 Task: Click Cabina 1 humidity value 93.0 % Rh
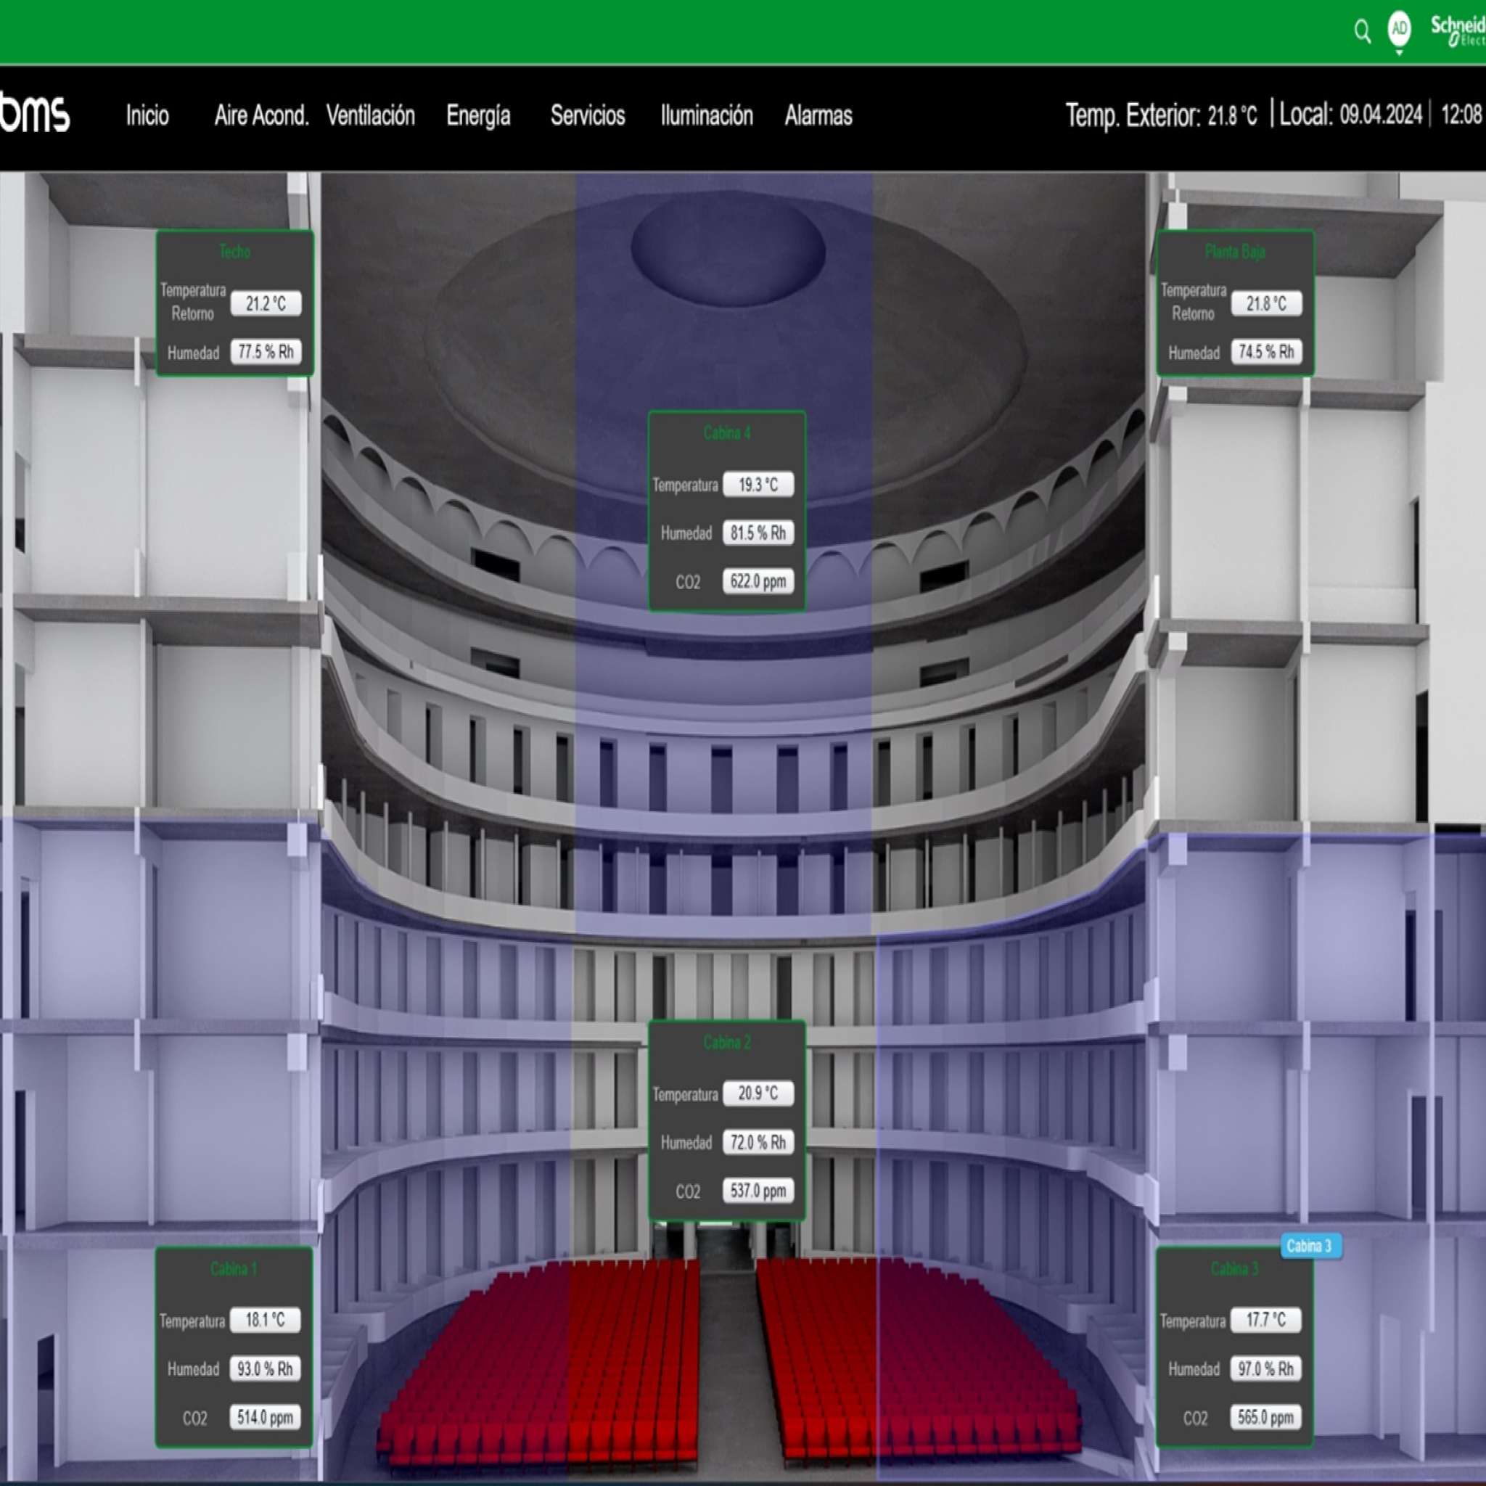tap(265, 1368)
